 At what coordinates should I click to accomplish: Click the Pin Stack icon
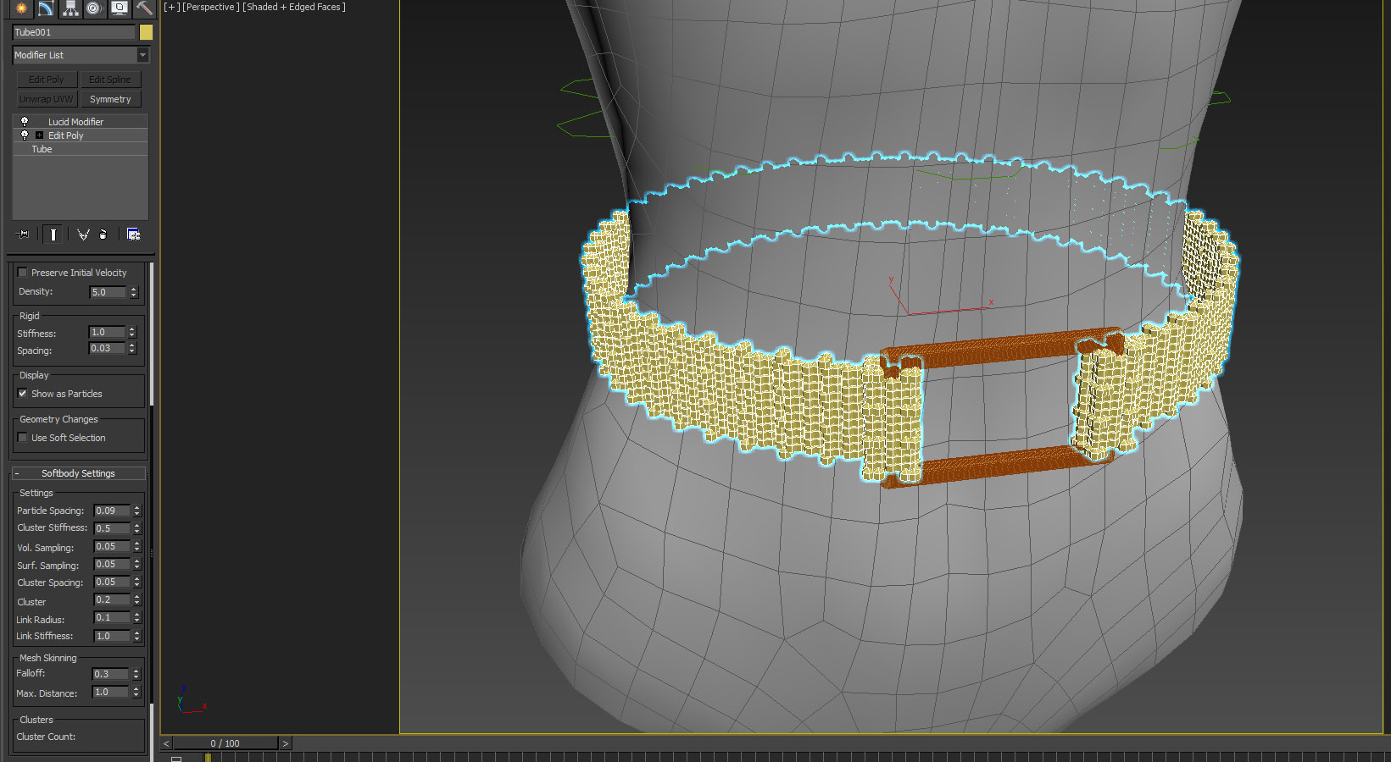pyautogui.click(x=23, y=235)
